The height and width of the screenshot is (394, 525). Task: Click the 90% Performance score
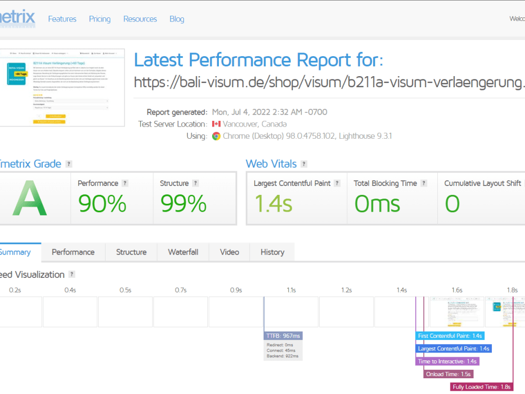(102, 203)
